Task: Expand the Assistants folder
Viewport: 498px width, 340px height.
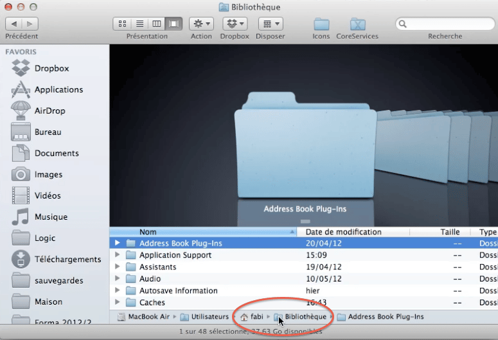Action: tap(117, 267)
